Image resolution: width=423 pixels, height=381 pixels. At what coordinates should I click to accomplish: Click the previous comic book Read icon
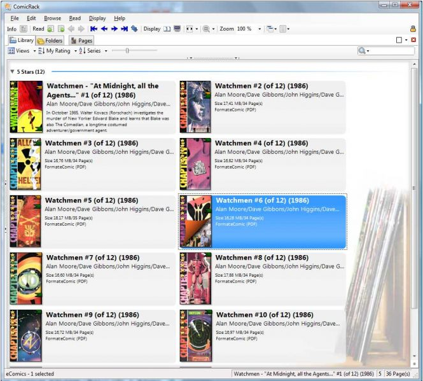pyautogui.click(x=51, y=29)
